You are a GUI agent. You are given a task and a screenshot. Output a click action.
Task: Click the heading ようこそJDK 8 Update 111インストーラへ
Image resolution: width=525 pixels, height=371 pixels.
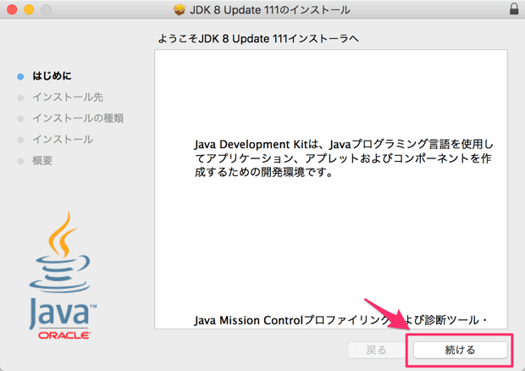258,39
